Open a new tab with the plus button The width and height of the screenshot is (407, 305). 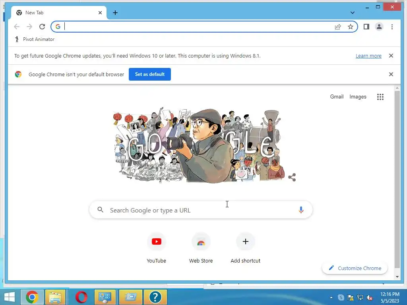click(115, 13)
